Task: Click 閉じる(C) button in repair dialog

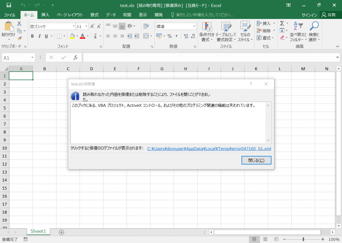Action: (x=256, y=160)
